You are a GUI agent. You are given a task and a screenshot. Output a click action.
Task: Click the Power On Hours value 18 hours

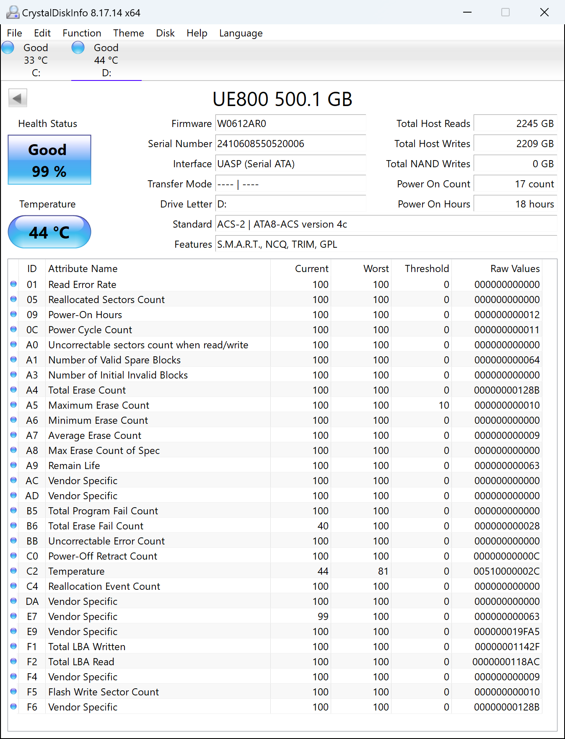pos(515,204)
